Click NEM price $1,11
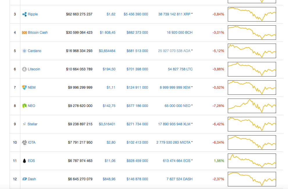288x189 pixels. coord(111,88)
